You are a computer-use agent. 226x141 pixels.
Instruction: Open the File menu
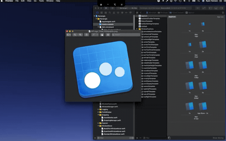click(17, 1)
